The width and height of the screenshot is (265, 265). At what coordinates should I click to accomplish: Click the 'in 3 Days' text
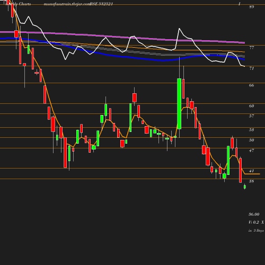point(256,231)
